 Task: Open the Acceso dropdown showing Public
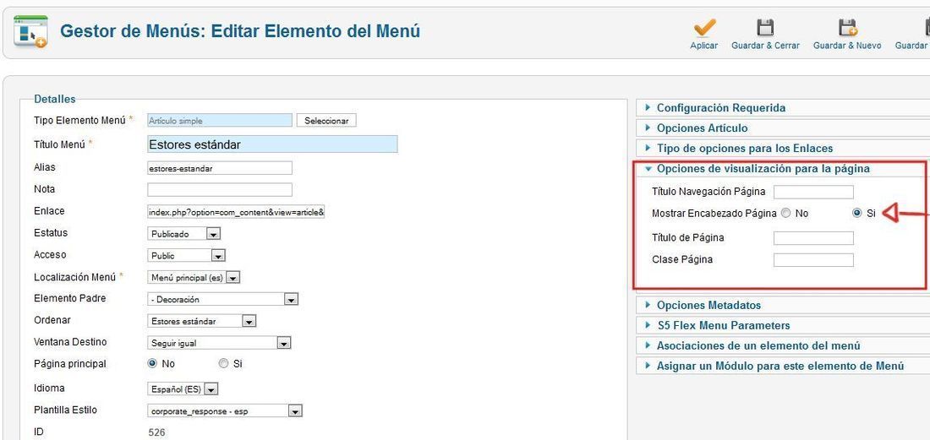pyautogui.click(x=186, y=256)
